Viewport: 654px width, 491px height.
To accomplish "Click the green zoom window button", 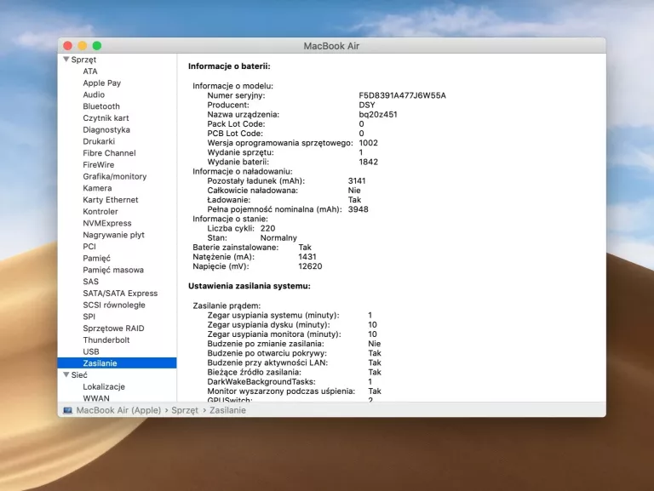I will [x=97, y=46].
